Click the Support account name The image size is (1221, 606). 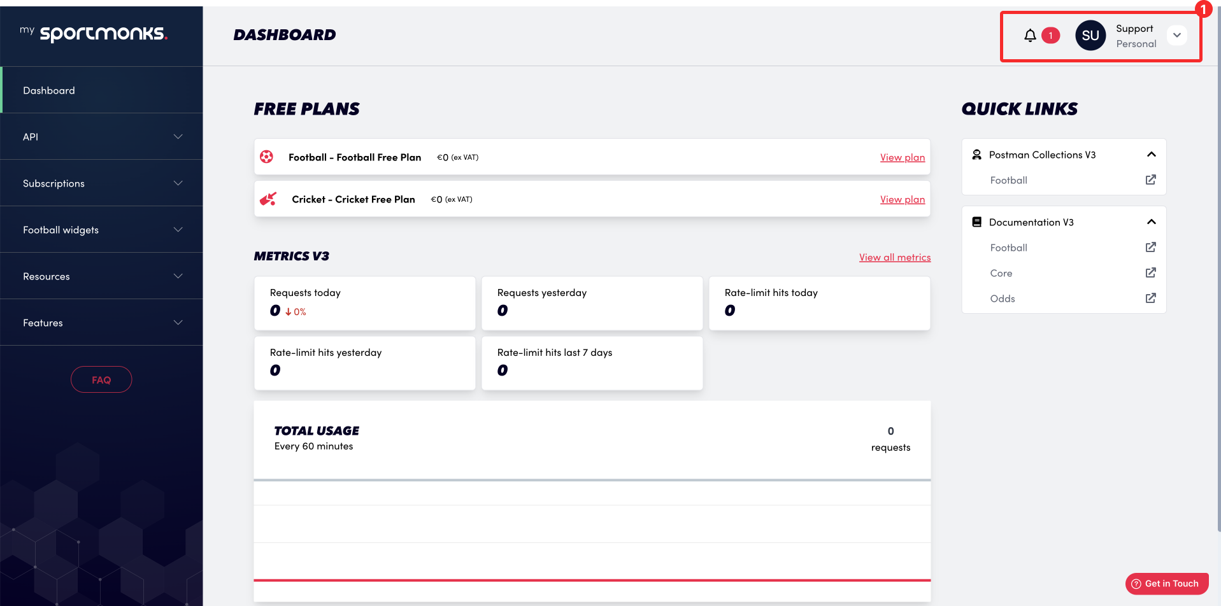pos(1134,29)
